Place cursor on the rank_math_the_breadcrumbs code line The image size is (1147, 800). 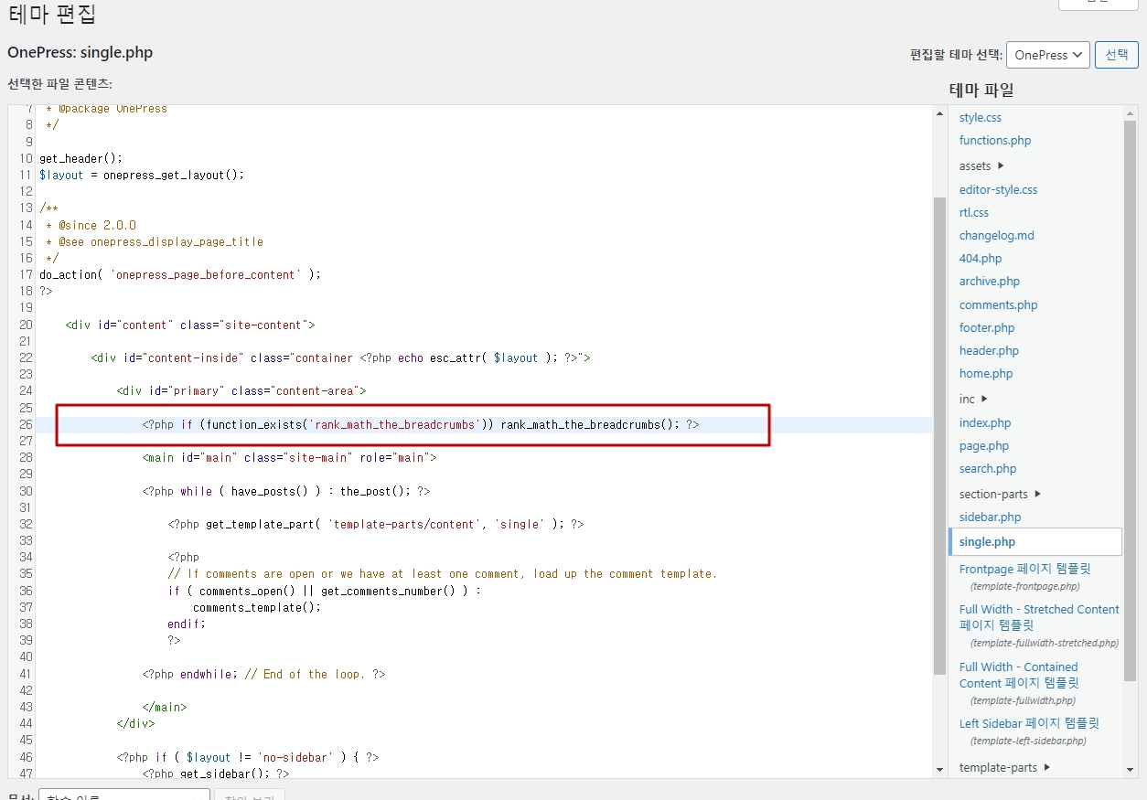[421, 424]
